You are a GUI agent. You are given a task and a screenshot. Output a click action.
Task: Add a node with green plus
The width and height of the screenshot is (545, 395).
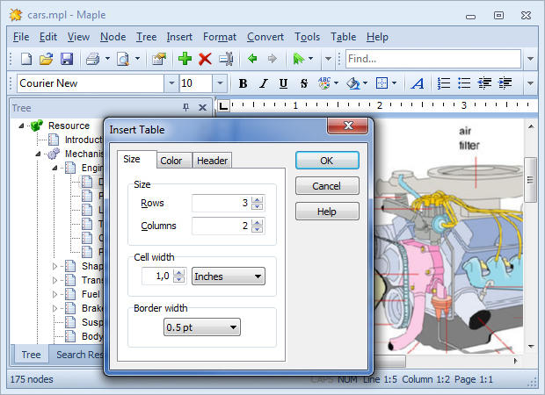pos(185,59)
